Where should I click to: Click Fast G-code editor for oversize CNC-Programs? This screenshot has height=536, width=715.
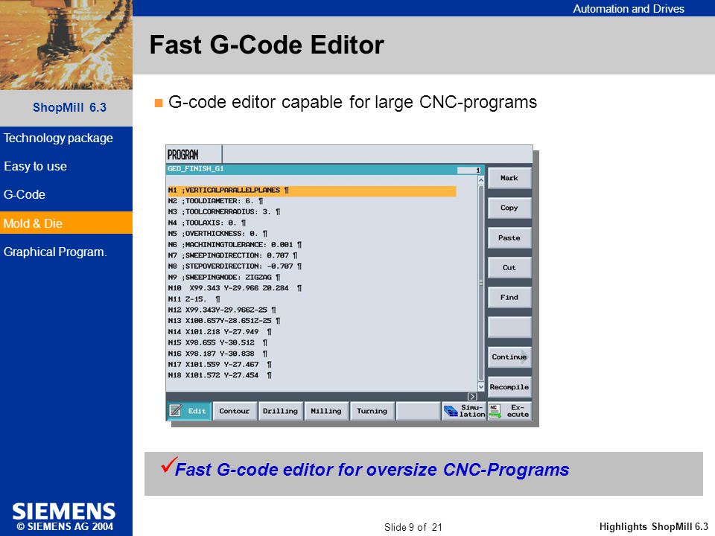click(372, 470)
